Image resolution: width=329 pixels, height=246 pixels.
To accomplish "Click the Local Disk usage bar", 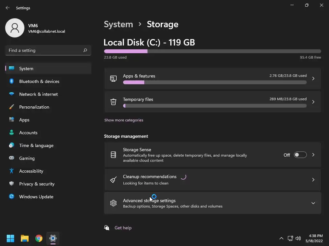I will (x=212, y=51).
